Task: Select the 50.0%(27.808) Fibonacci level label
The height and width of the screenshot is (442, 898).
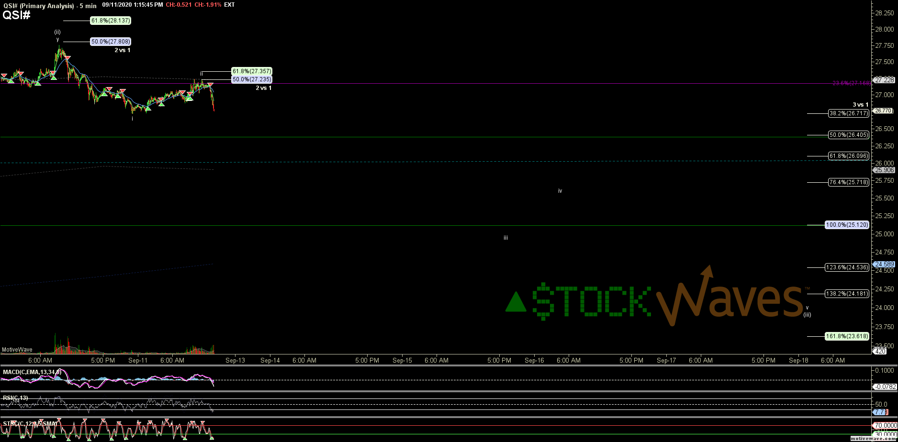Action: point(110,42)
